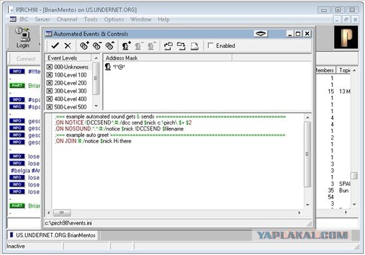Click the script editor scroll-left arrow
The width and height of the screenshot is (365, 255).
(49, 212)
